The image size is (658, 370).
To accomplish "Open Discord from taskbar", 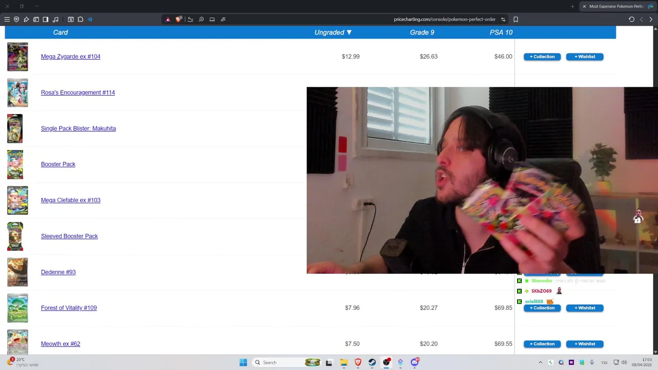I will (414, 362).
